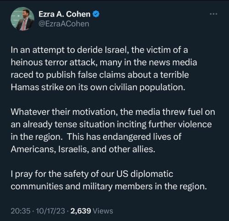Click the word 'Hamas' in the tweet
This screenshot has height=221, width=229.
[25, 87]
